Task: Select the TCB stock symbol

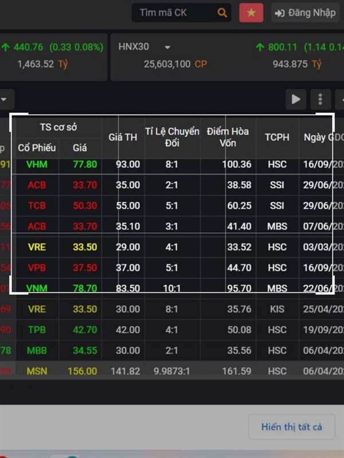Action: click(37, 206)
